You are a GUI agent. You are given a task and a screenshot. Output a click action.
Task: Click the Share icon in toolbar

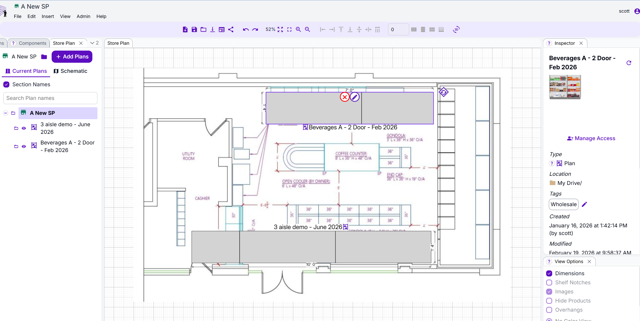231,30
